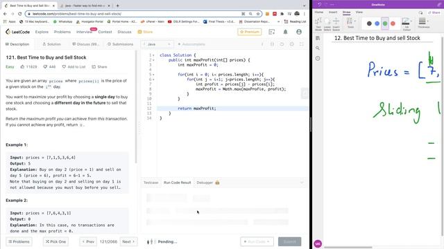Click the LeetCode logo
The width and height of the screenshot is (444, 249).
17,32
